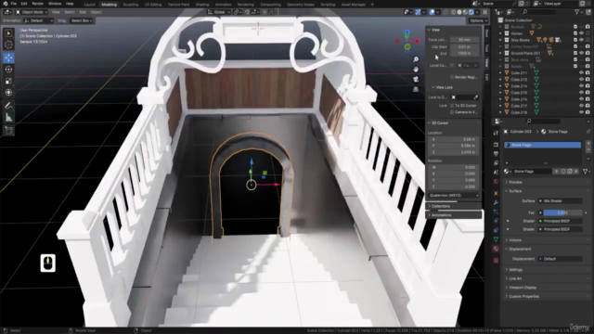Open the Object properties tab icon
Screen dimensions: 594x334
[x=496, y=193]
